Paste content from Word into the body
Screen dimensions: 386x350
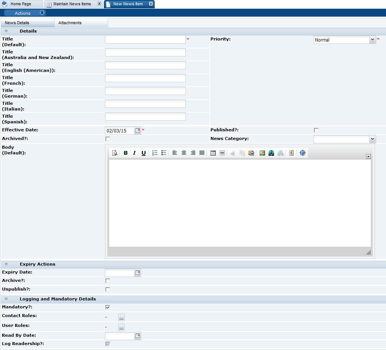click(251, 153)
